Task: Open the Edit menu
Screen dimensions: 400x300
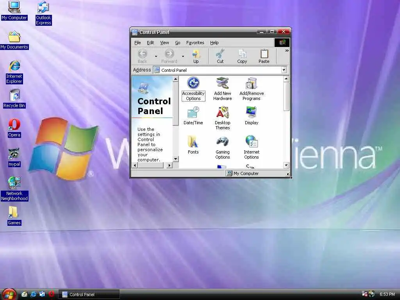Action: [150, 43]
